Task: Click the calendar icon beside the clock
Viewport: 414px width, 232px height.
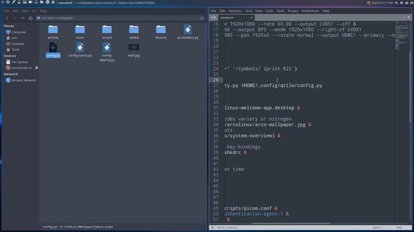Action: pos(369,3)
